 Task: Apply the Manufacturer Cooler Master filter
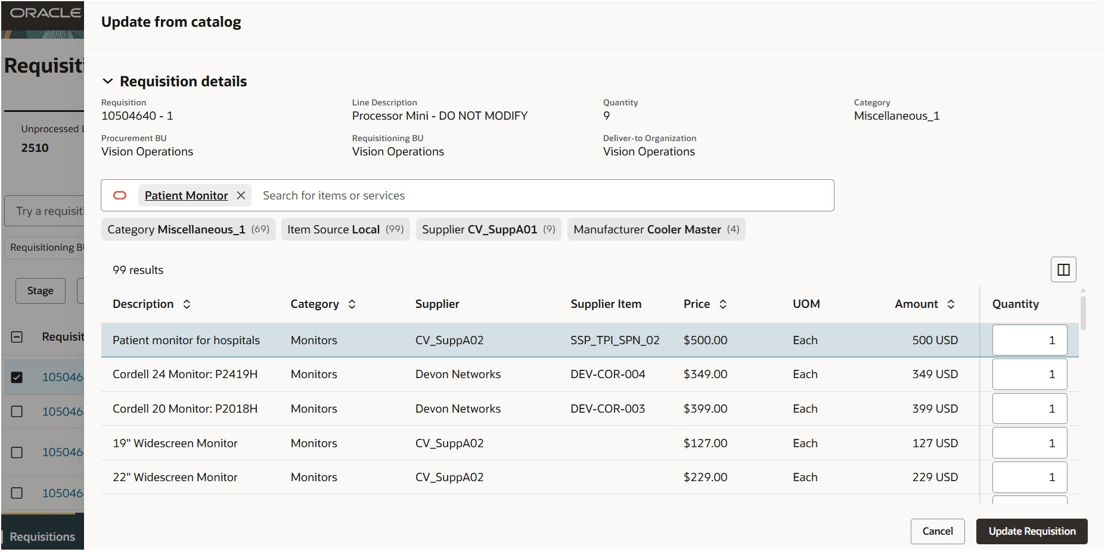656,229
